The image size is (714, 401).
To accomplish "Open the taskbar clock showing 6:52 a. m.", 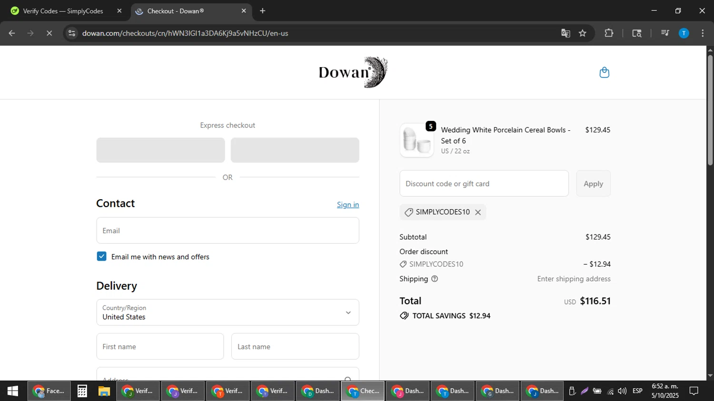I will (x=665, y=391).
